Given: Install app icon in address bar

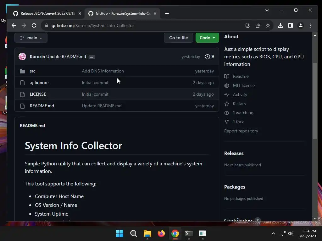Looking at the screenshot, I should click(248, 25).
